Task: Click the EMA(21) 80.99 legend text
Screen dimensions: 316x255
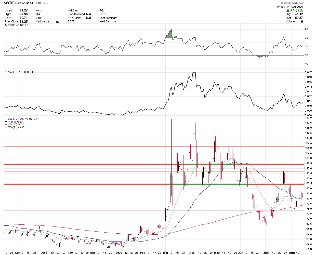Action: pos(16,127)
